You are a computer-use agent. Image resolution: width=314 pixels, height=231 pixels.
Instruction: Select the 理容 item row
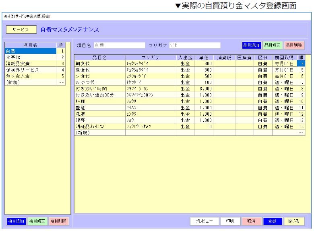tap(190, 120)
